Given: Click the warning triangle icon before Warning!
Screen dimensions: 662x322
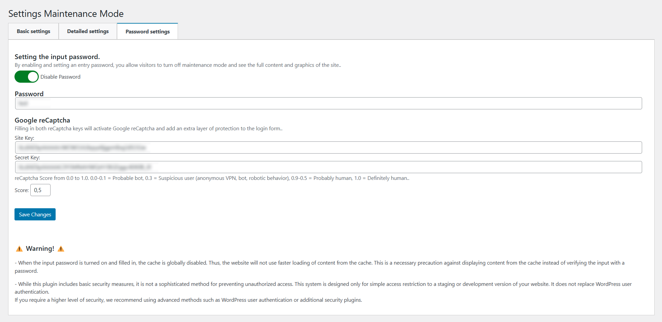Looking at the screenshot, I should coord(19,249).
